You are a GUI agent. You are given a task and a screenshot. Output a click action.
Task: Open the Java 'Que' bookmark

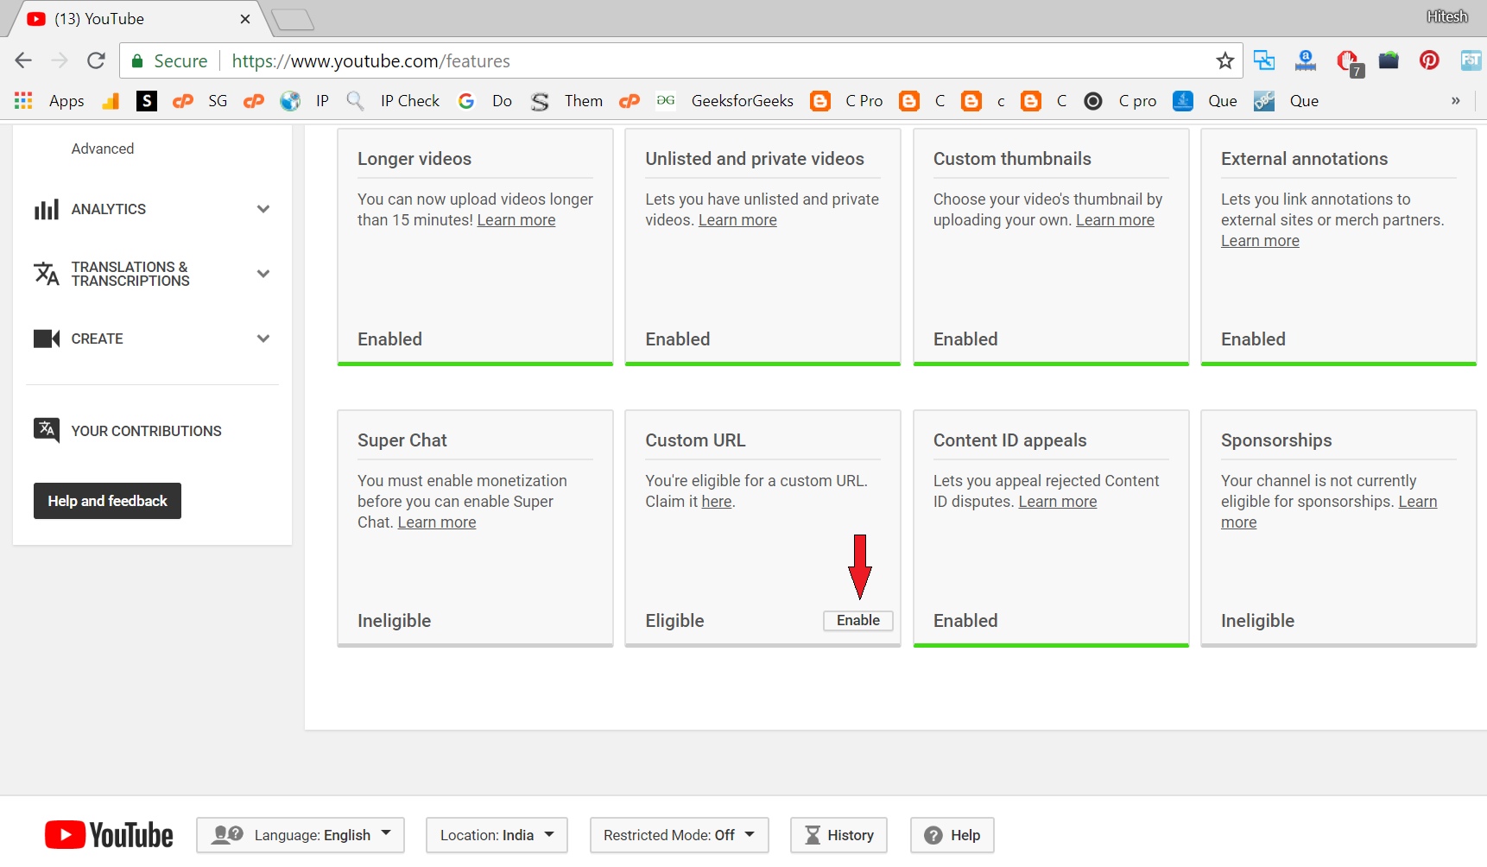1205,101
